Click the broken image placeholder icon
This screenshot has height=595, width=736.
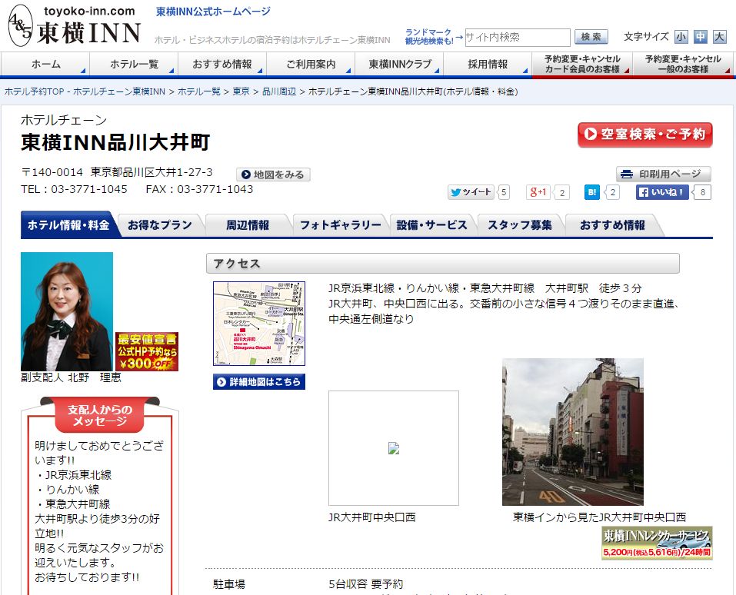tap(394, 448)
